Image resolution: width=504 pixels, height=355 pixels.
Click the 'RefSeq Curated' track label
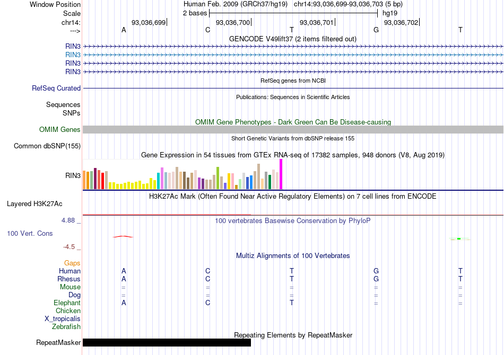(56, 88)
